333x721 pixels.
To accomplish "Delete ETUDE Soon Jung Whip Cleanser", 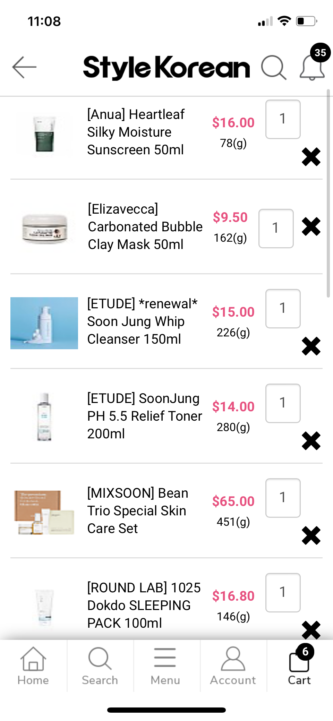I will tap(311, 346).
